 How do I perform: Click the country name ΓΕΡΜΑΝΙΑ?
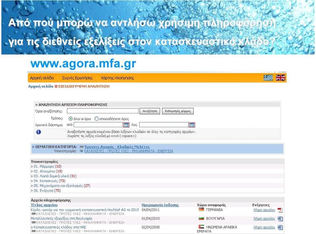coord(215,210)
